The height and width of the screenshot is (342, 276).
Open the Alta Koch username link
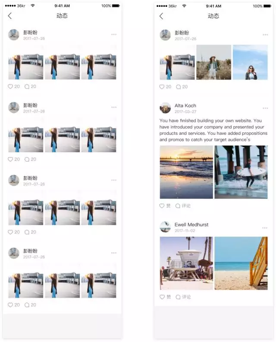click(x=185, y=105)
